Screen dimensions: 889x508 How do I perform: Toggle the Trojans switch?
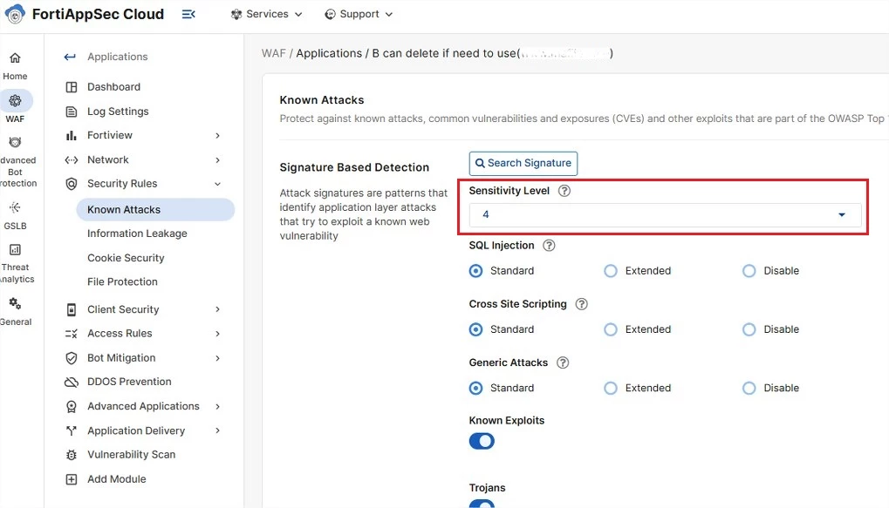482,504
